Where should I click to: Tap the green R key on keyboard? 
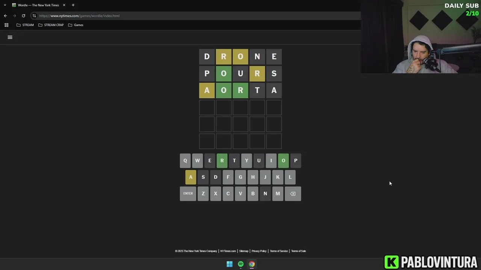(x=222, y=160)
